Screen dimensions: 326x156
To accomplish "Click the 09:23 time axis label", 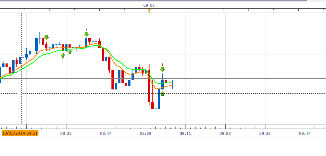I will (x=225, y=133).
